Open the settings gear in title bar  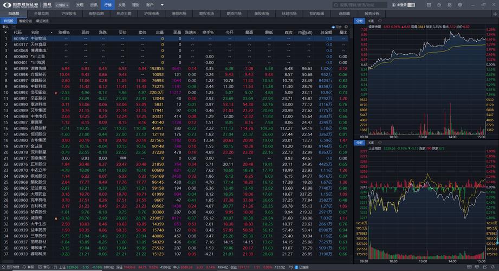coord(460,5)
